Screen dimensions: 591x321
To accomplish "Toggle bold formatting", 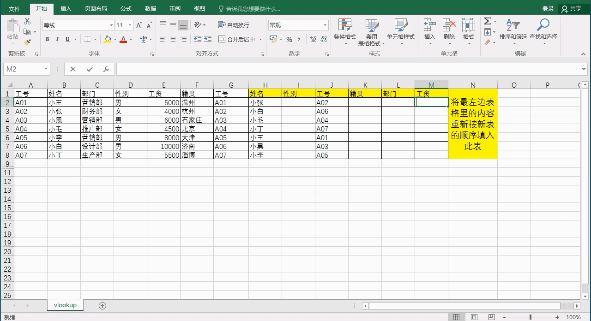I will click(x=47, y=39).
